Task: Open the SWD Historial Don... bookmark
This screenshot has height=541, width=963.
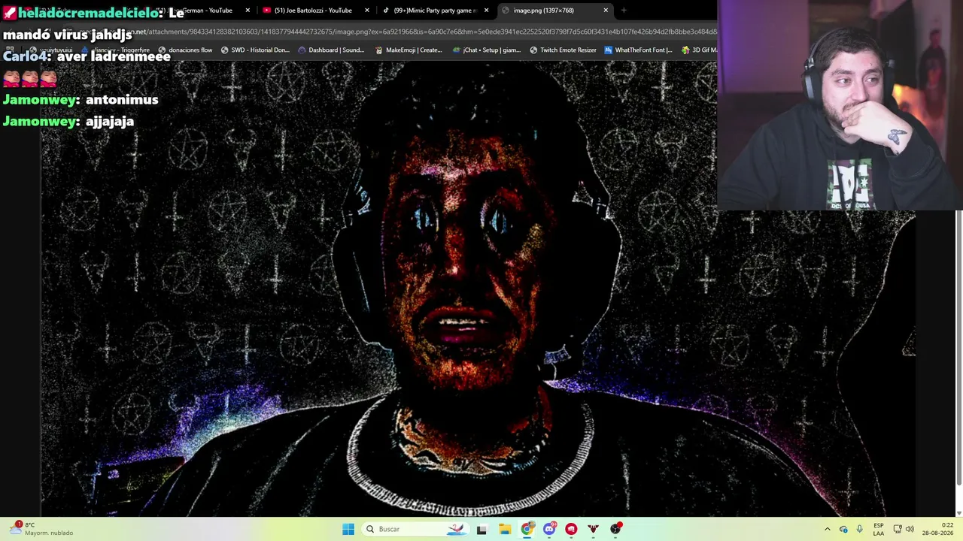Action: click(x=255, y=50)
